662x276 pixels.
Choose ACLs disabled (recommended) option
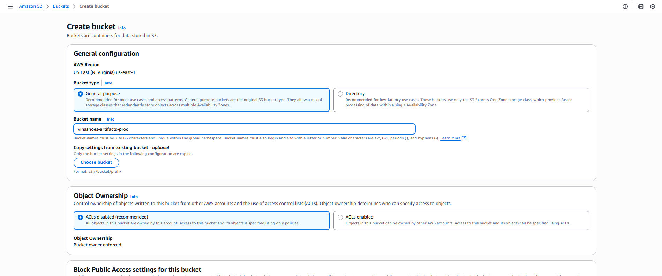tap(81, 217)
